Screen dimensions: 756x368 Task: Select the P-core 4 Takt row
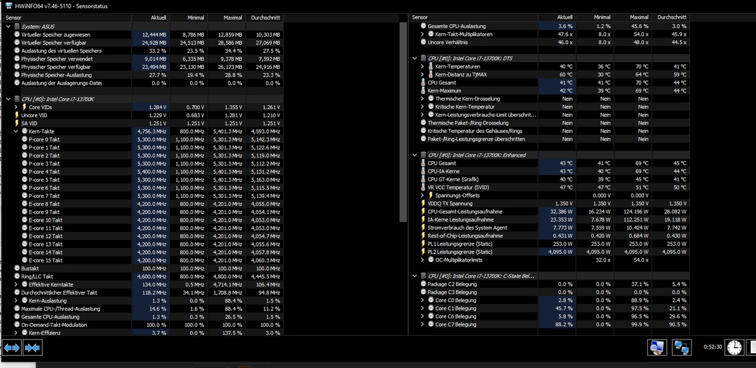(143, 172)
